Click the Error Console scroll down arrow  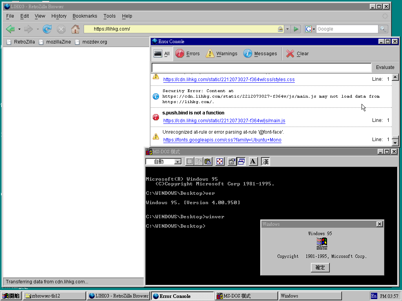[395, 143]
